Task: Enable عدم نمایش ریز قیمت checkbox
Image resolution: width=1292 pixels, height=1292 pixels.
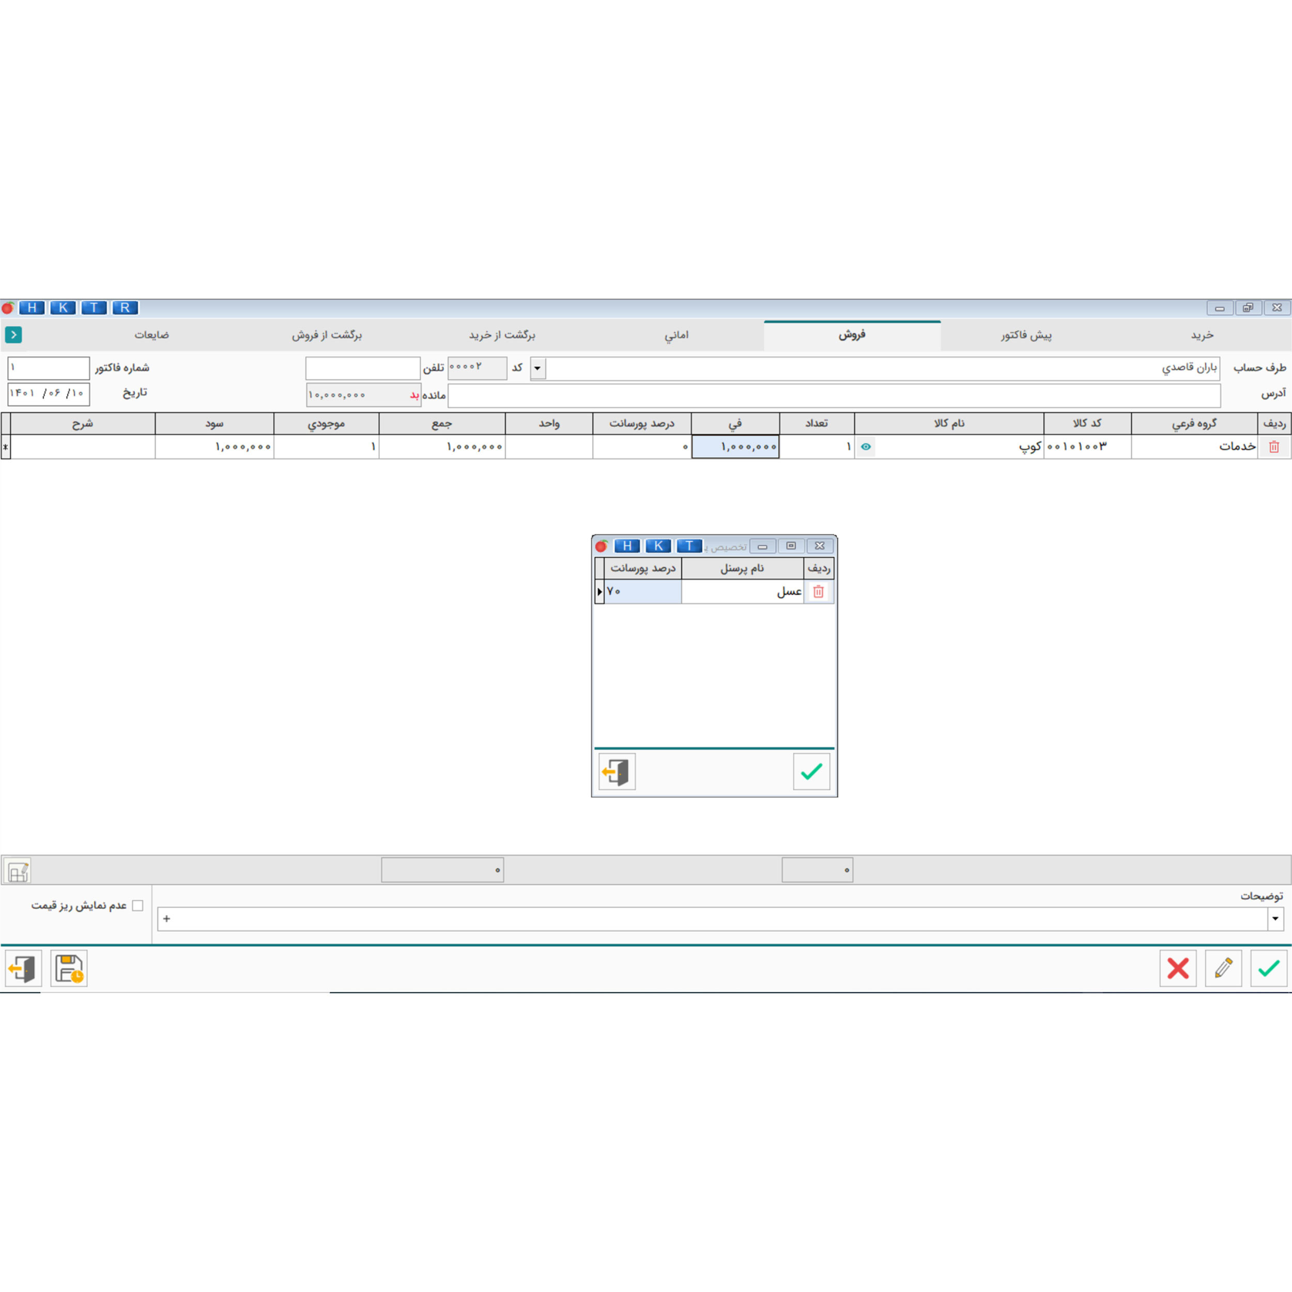Action: [138, 905]
